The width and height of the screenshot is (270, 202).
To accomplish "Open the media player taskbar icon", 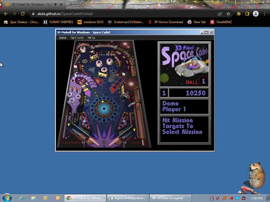I will pyautogui.click(x=45, y=198).
